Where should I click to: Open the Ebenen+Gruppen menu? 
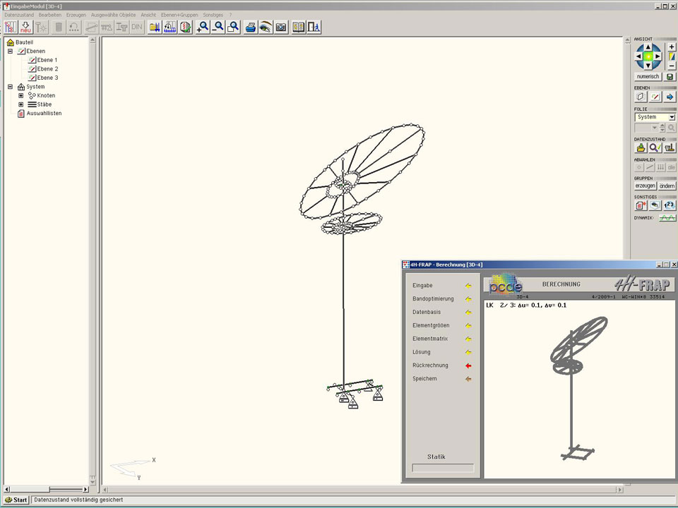pos(179,15)
